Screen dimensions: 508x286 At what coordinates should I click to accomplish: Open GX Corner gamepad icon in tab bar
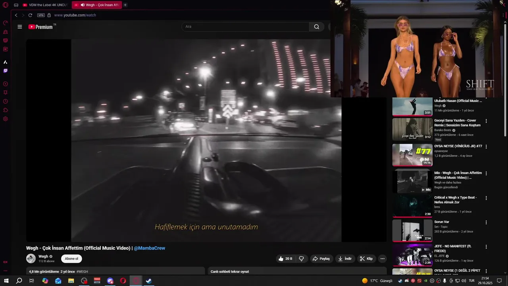pyautogui.click(x=16, y=5)
